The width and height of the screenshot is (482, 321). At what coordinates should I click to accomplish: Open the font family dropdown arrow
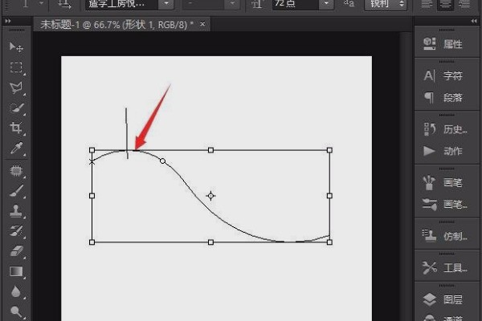pyautogui.click(x=166, y=4)
